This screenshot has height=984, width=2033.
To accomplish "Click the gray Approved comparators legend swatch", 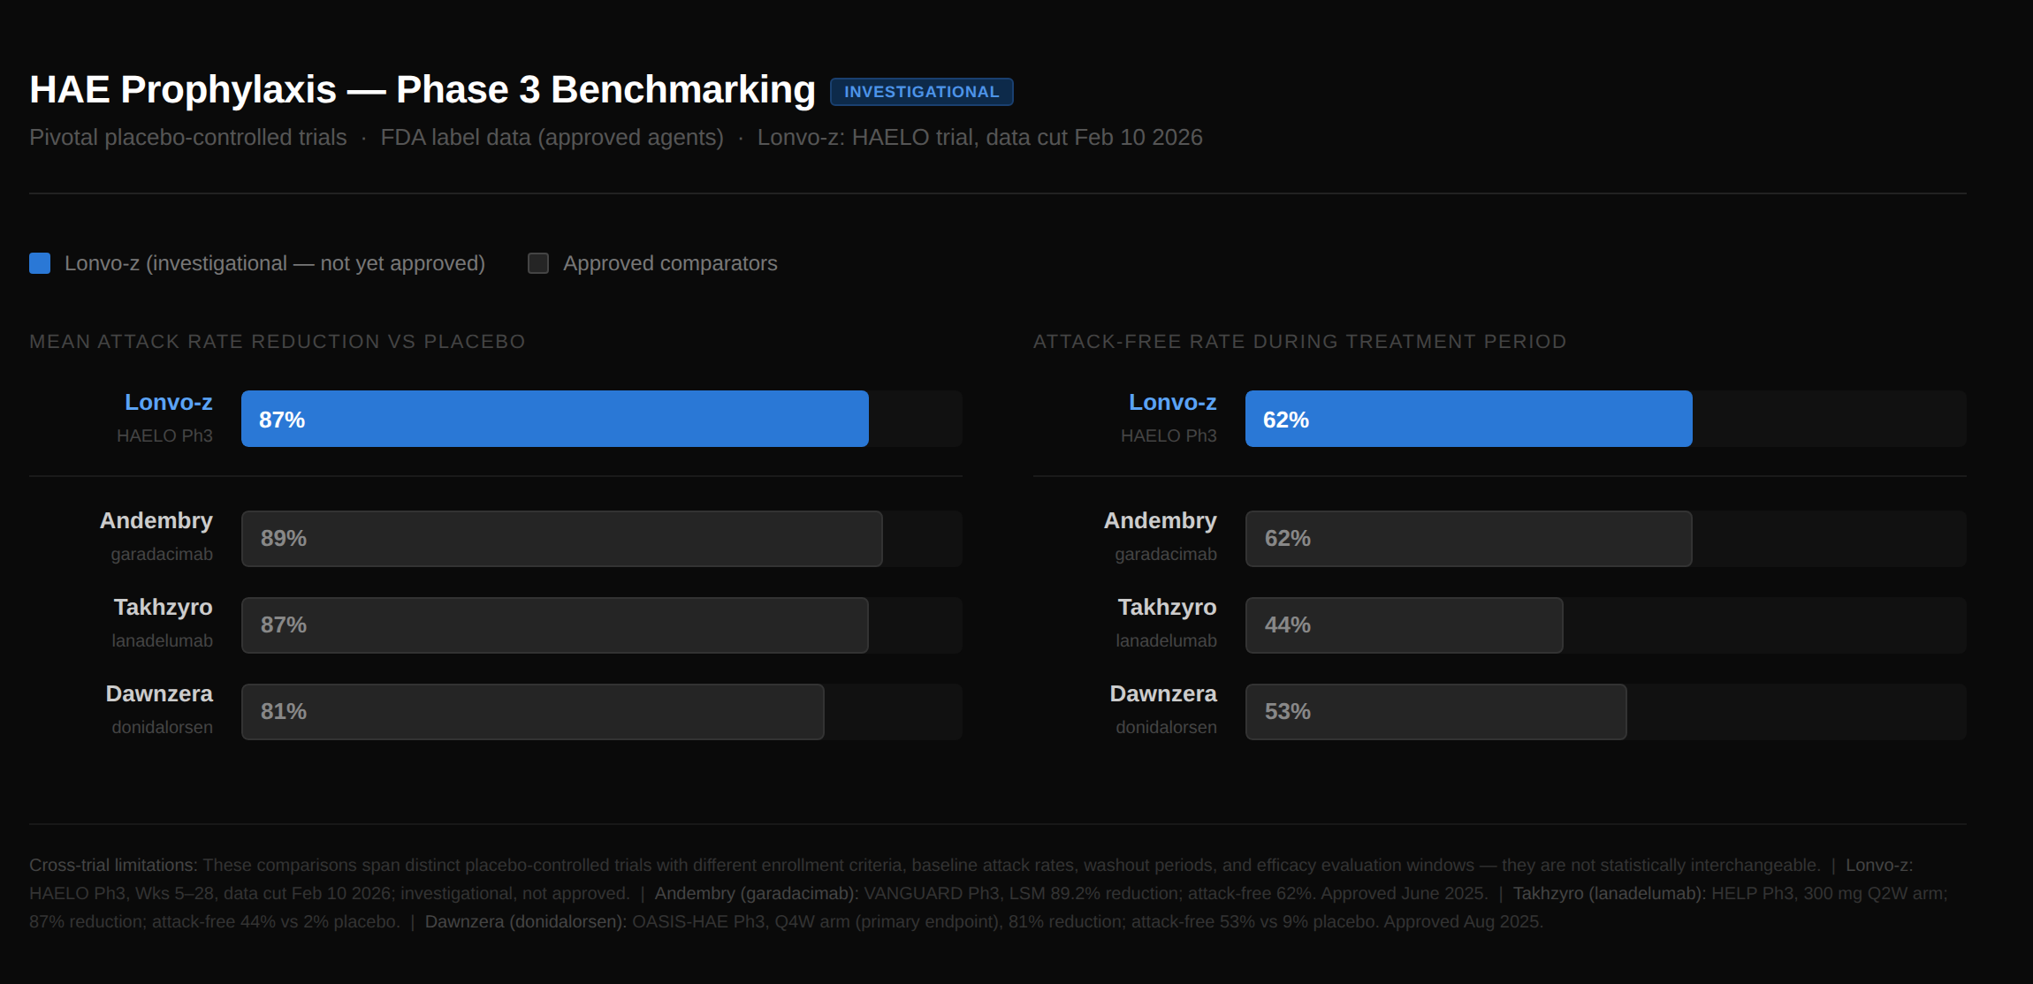I will point(538,263).
